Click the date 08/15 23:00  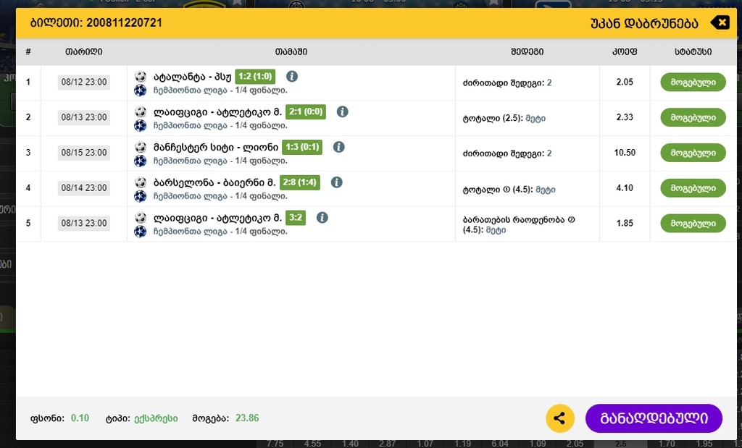(84, 152)
